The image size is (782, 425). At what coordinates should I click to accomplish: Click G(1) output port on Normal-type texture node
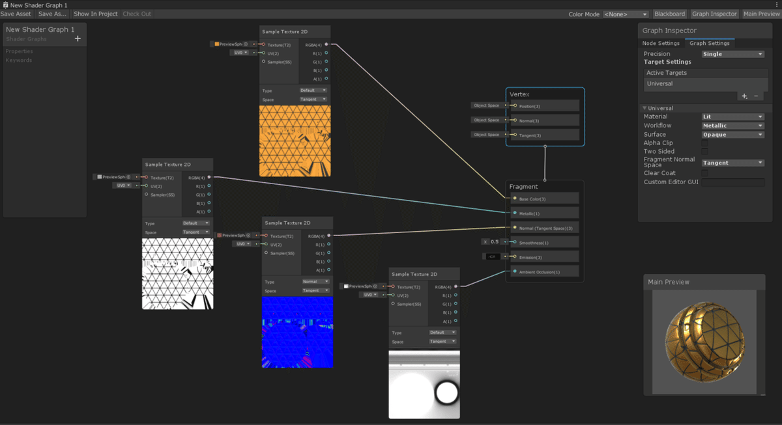point(328,253)
